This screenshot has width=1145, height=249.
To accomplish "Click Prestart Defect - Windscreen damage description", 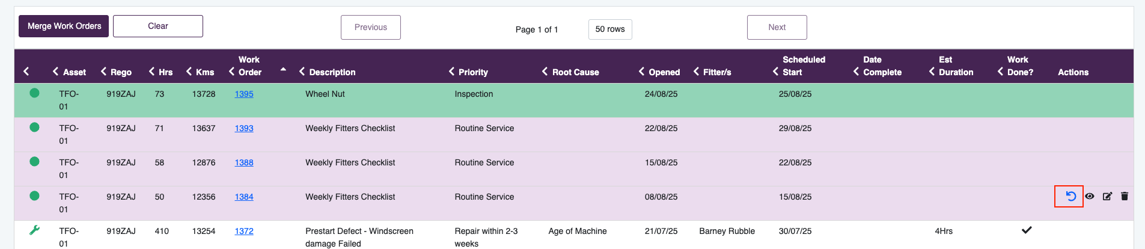I will [359, 237].
